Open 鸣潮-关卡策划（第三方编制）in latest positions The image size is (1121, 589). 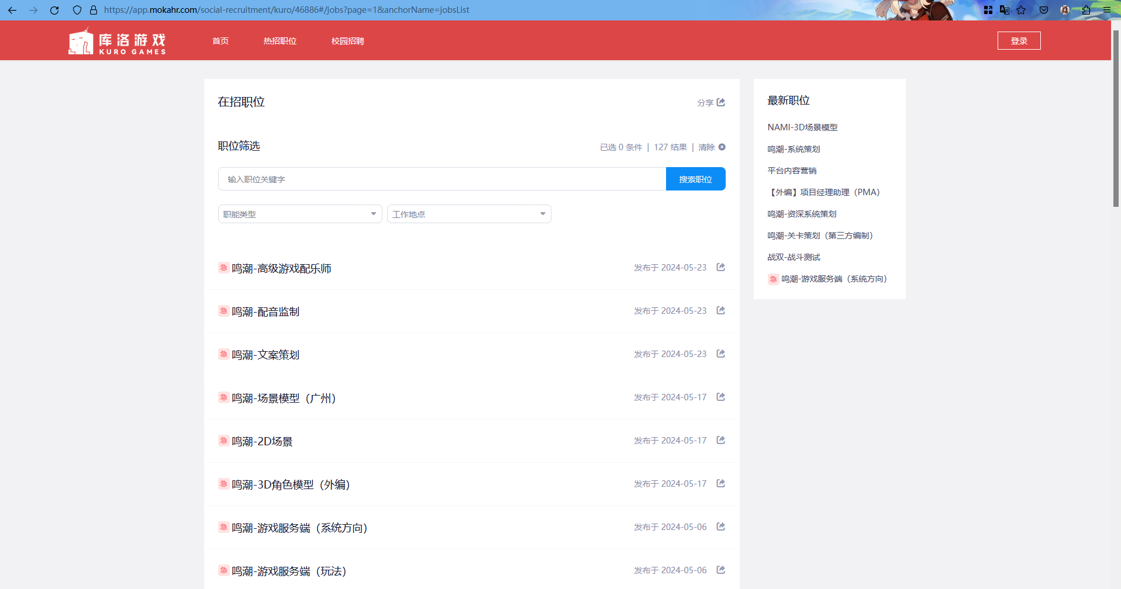(820, 235)
